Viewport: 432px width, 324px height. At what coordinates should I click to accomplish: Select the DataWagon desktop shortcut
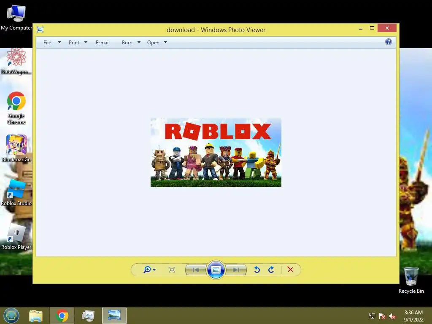click(16, 61)
